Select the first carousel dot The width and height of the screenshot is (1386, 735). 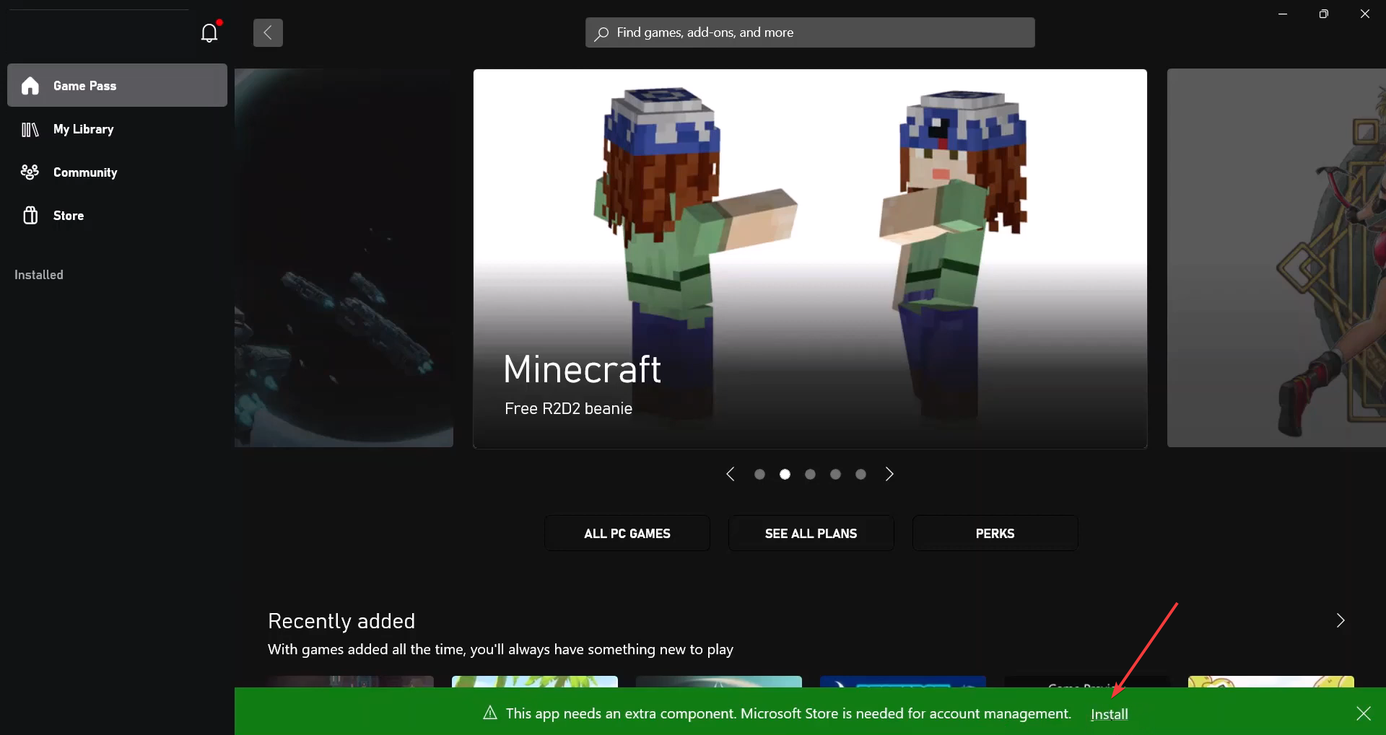[759, 474]
